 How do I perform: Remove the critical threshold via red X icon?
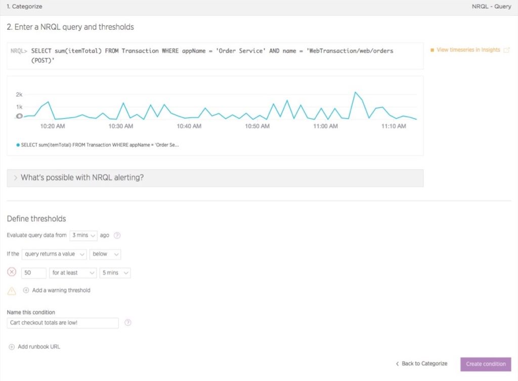[x=12, y=272]
